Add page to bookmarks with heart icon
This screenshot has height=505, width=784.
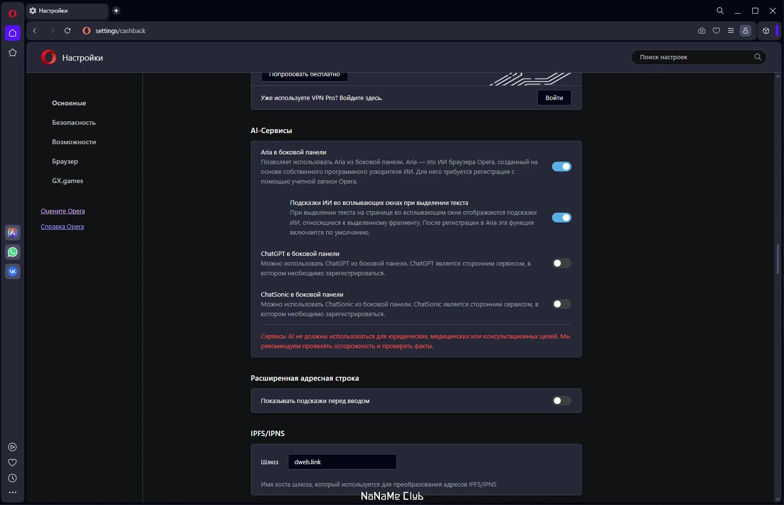[x=716, y=31]
